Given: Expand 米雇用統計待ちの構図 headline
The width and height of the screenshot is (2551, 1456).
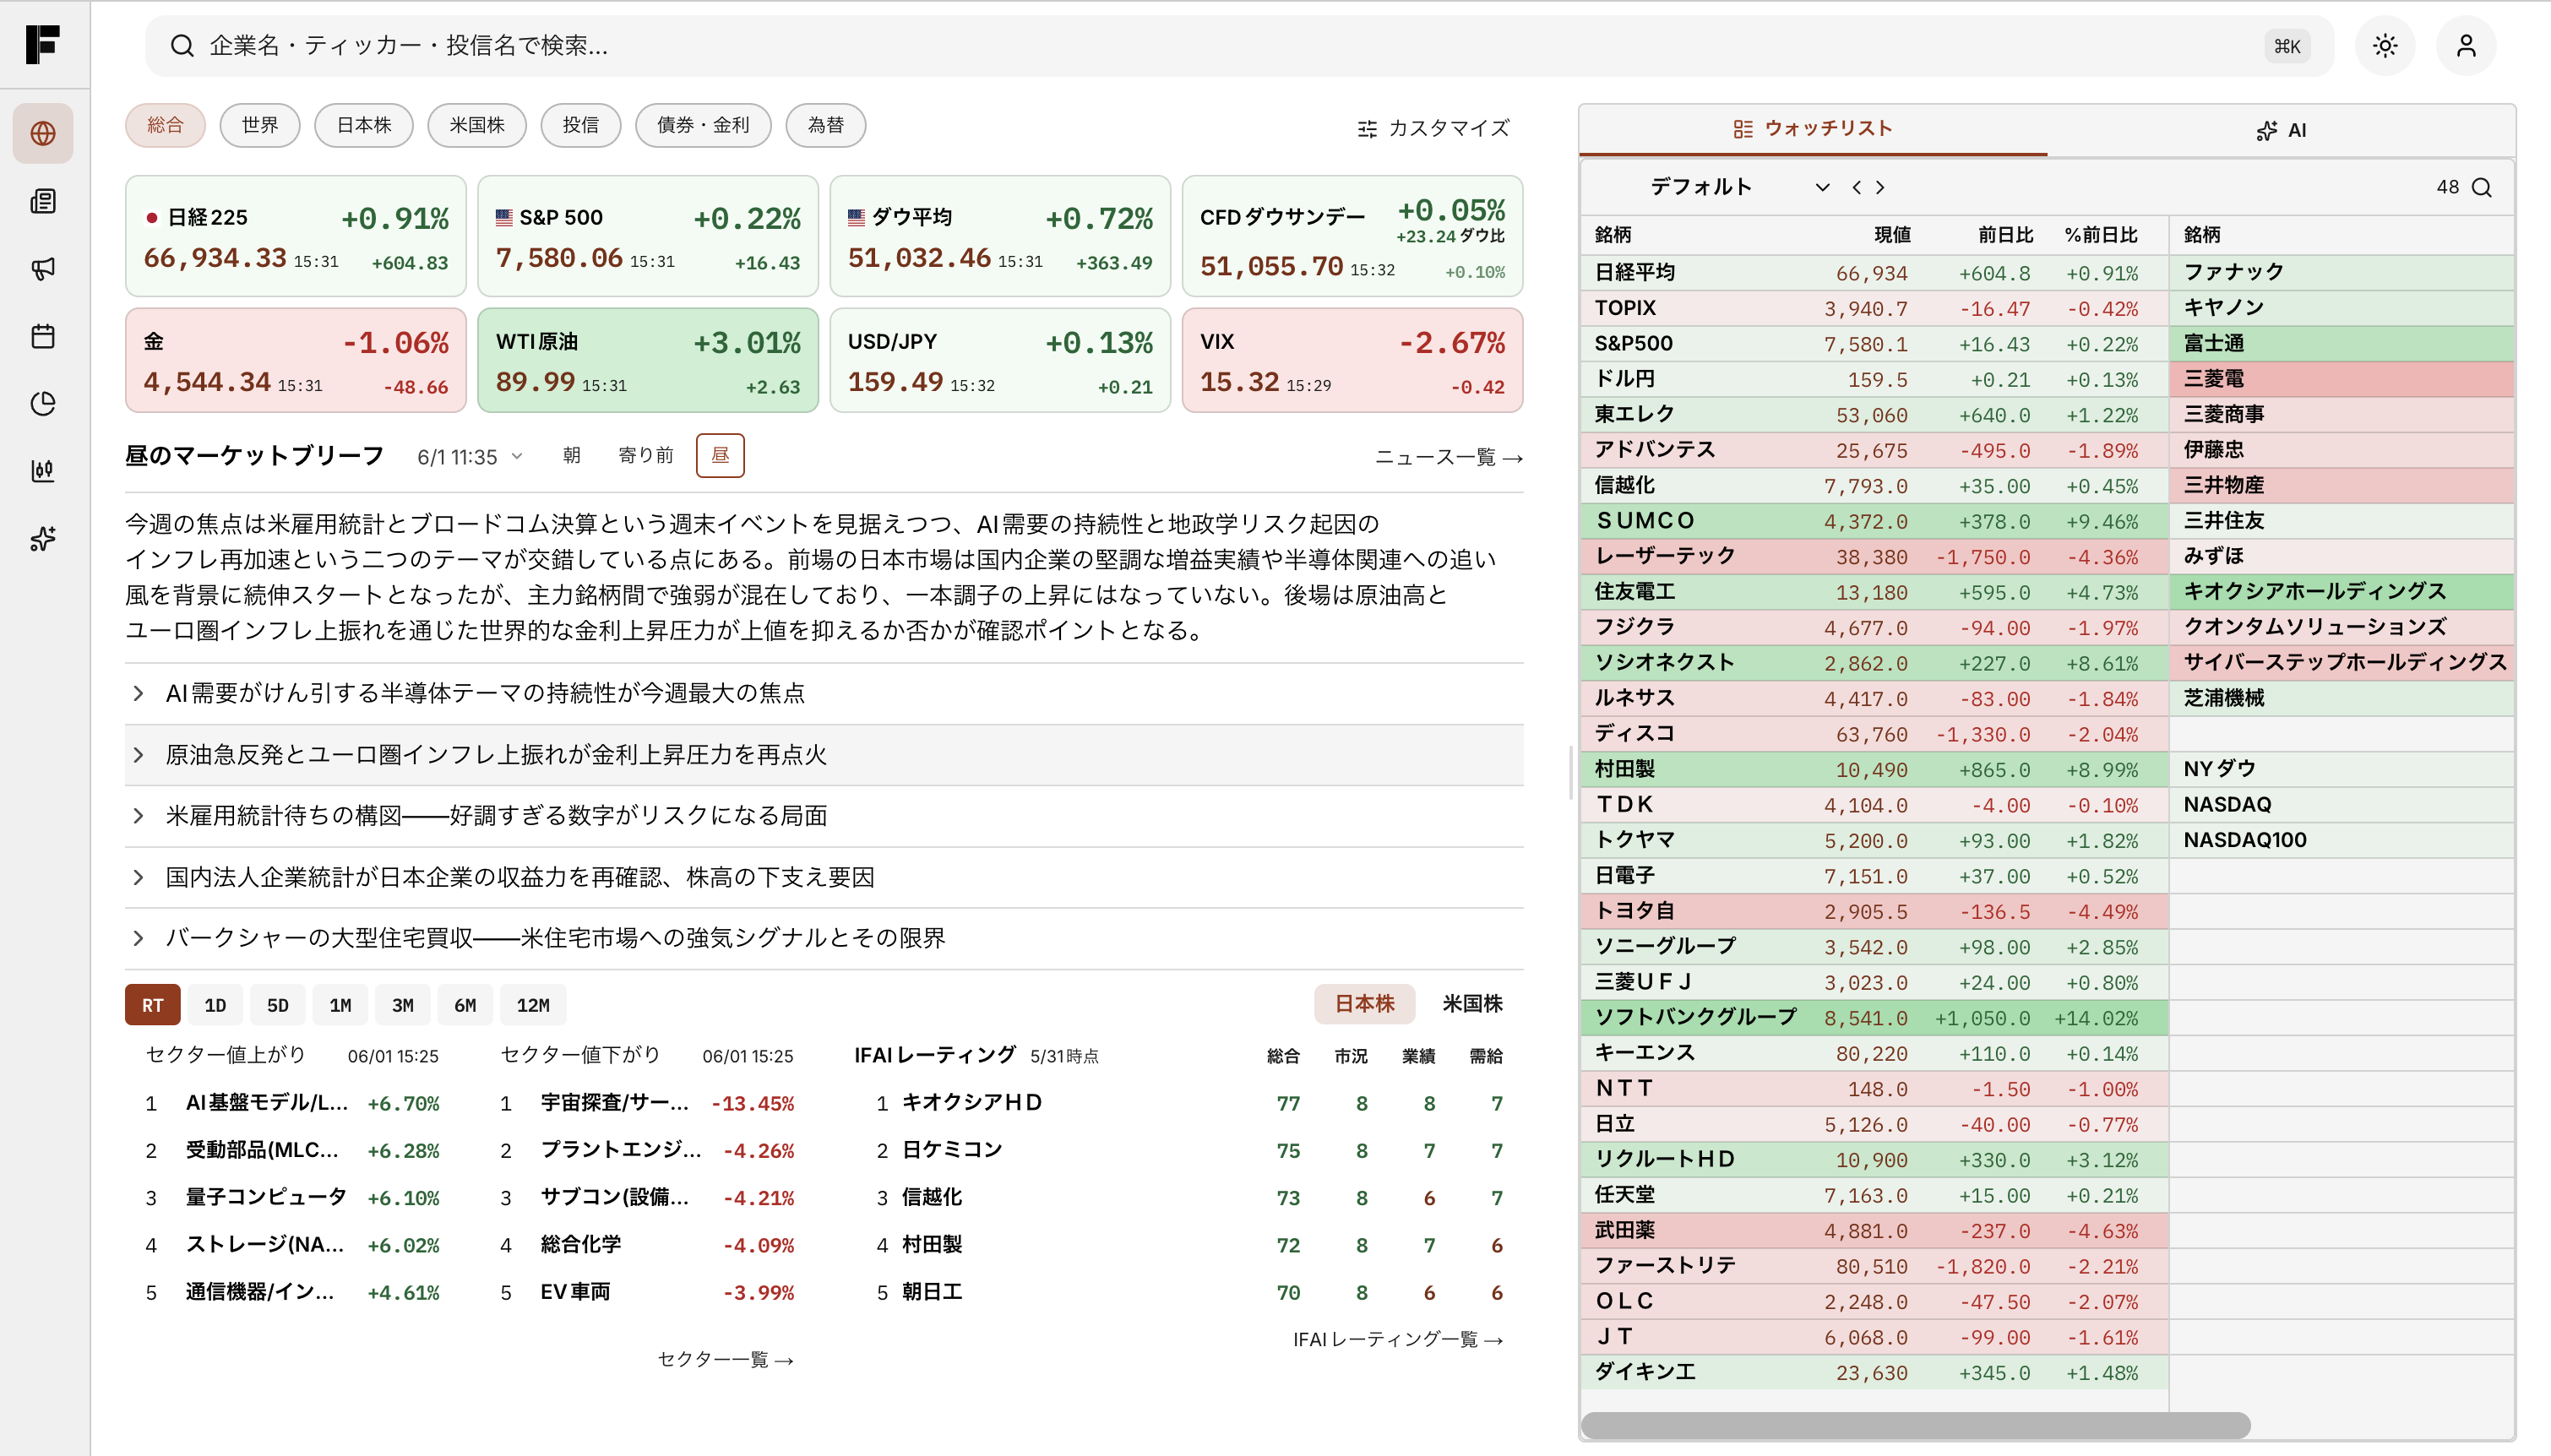Looking at the screenshot, I should [x=824, y=816].
